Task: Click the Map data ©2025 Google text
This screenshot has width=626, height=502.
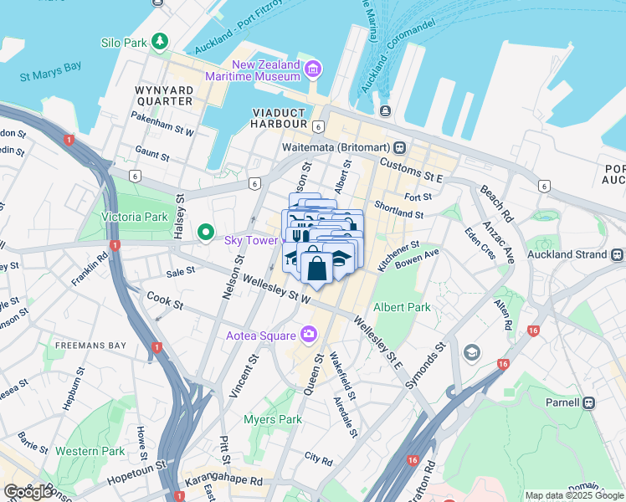Action: [x=574, y=495]
